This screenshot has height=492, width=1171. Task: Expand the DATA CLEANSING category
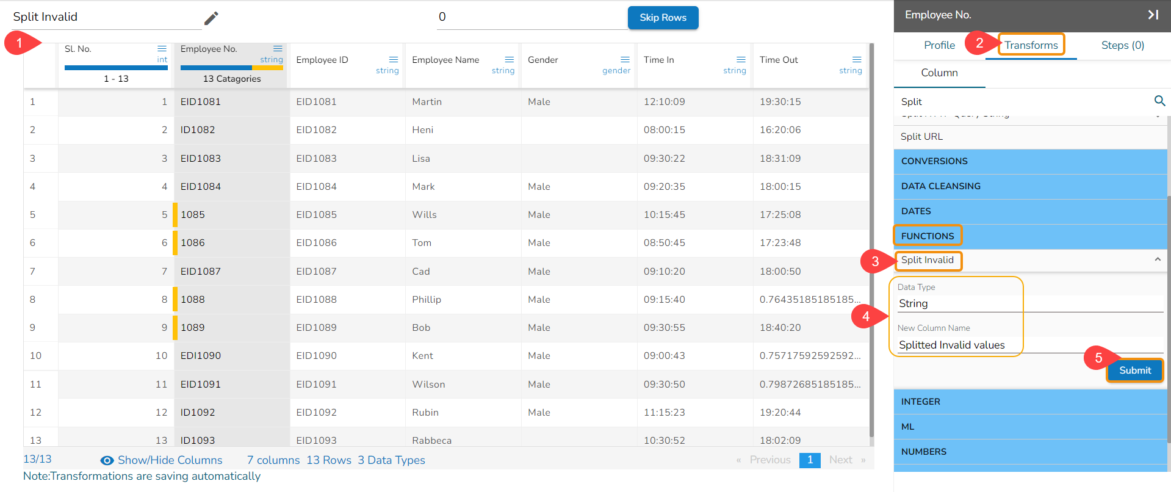(1030, 186)
